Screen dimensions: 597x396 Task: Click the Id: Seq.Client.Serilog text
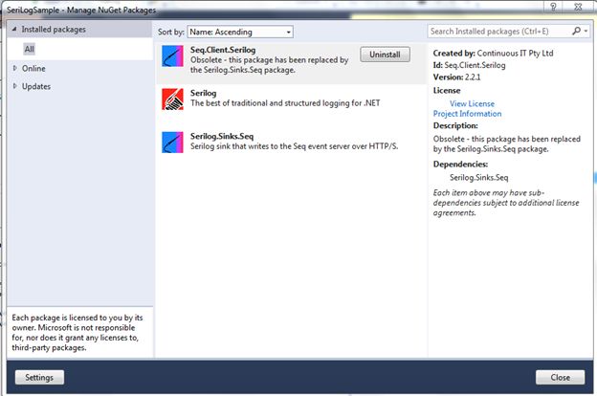click(470, 65)
